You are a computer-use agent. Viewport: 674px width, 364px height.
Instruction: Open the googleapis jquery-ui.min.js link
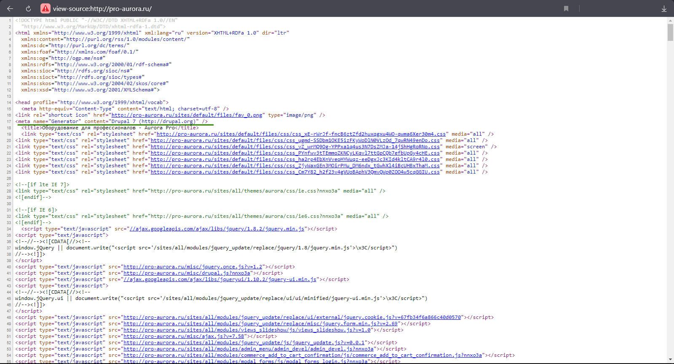click(x=220, y=279)
